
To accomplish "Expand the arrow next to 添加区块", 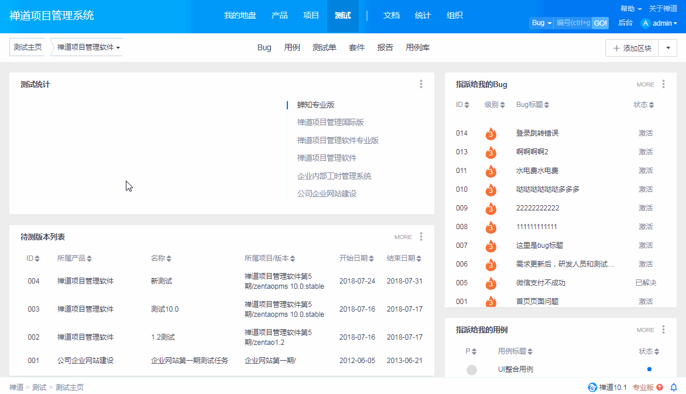I will tap(668, 48).
